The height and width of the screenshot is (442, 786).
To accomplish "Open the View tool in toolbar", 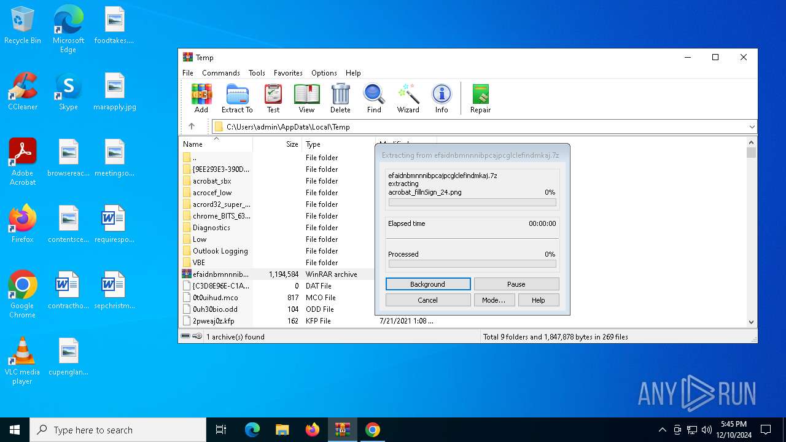I will (x=306, y=98).
